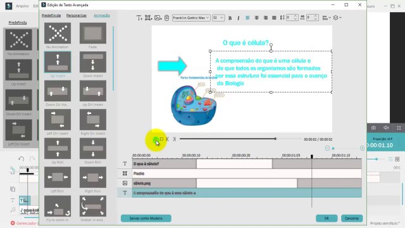Toggle bold formatting
This screenshot has width=405, height=228.
tap(230, 18)
